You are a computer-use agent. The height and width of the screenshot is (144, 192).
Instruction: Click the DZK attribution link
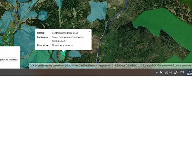click(32, 66)
